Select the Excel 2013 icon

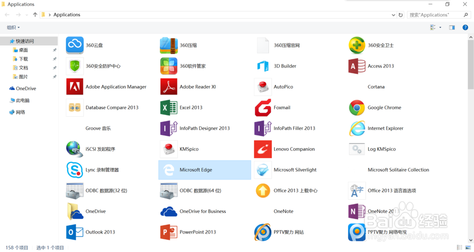[x=169, y=107]
